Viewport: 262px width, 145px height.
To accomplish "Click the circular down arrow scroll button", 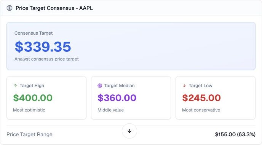I will 129,131.
